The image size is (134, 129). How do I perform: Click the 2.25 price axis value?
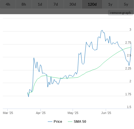128,68
